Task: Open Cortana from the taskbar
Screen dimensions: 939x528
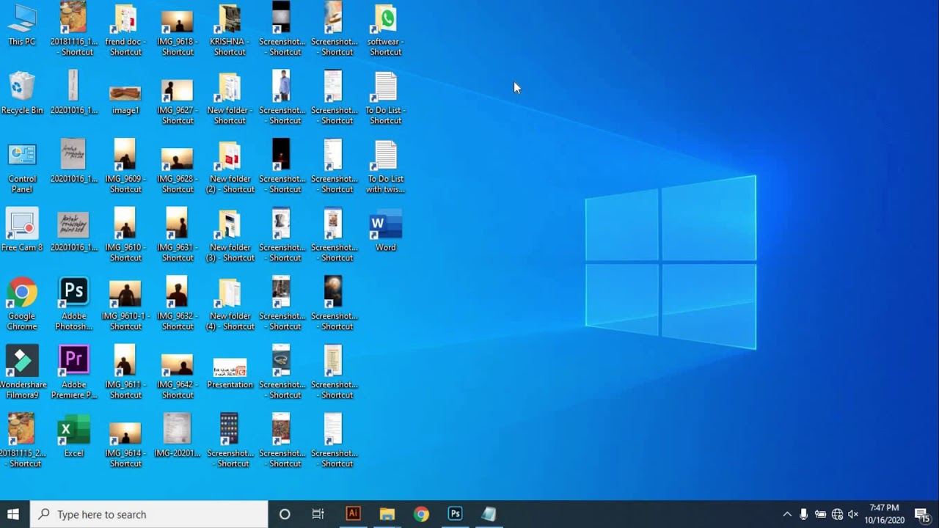Action: click(x=285, y=514)
